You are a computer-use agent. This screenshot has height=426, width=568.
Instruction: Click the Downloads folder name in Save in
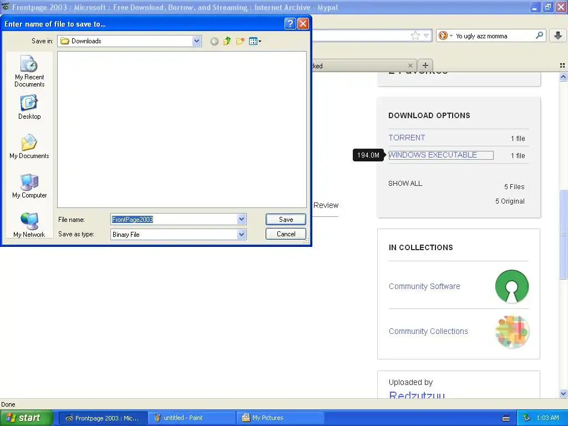point(86,41)
